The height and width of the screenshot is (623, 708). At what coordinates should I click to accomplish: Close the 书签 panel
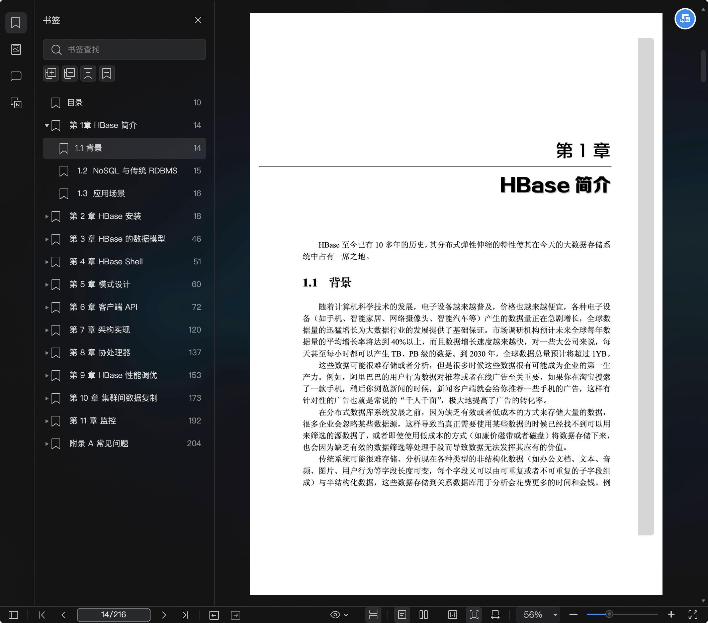(x=198, y=20)
